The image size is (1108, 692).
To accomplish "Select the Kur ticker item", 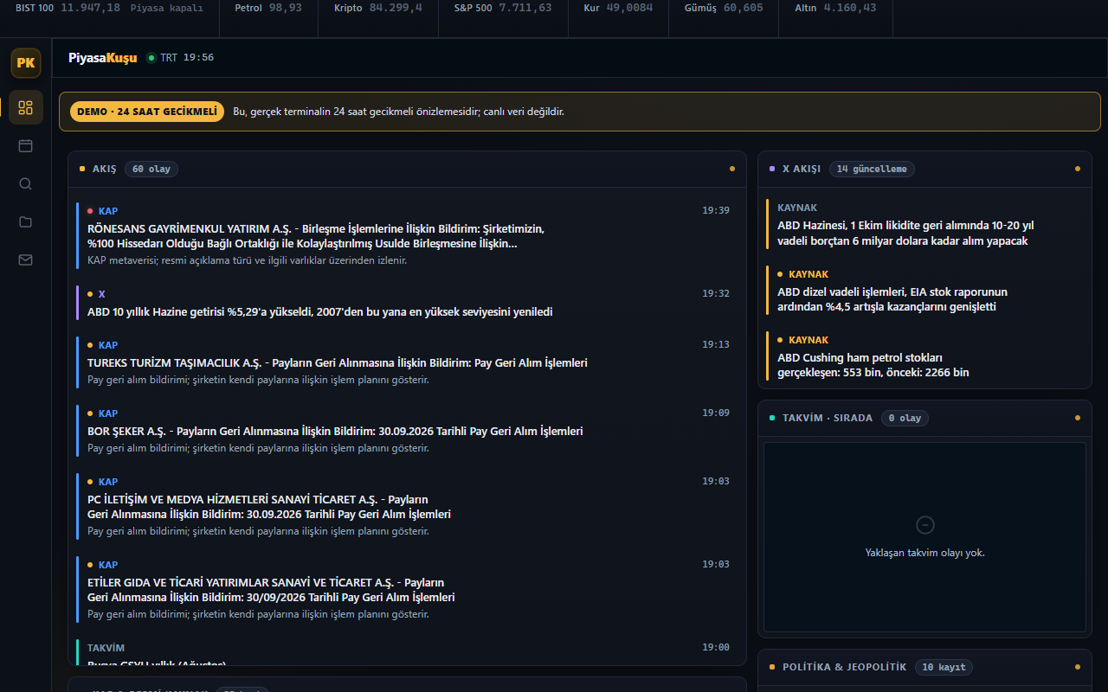I will [618, 8].
